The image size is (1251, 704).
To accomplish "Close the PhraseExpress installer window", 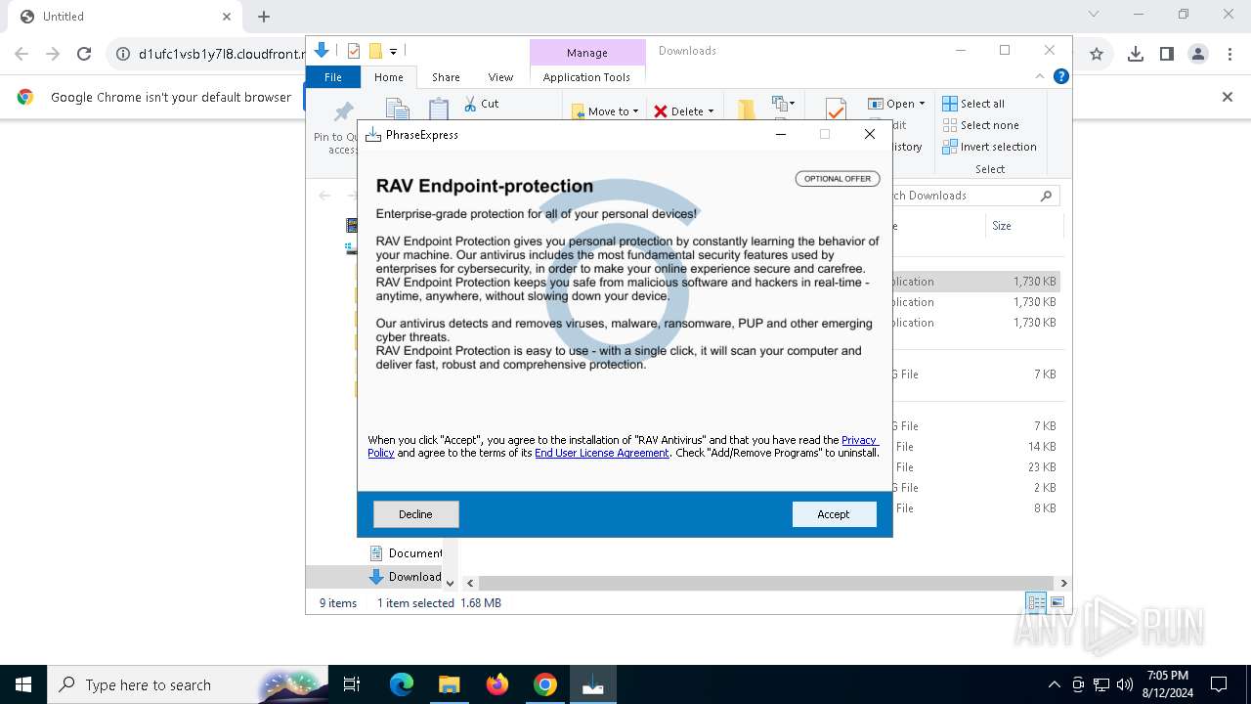I will pyautogui.click(x=869, y=135).
